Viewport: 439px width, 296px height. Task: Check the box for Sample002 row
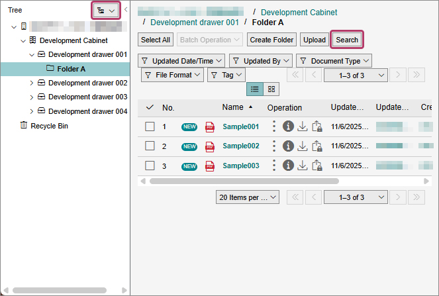pos(150,146)
